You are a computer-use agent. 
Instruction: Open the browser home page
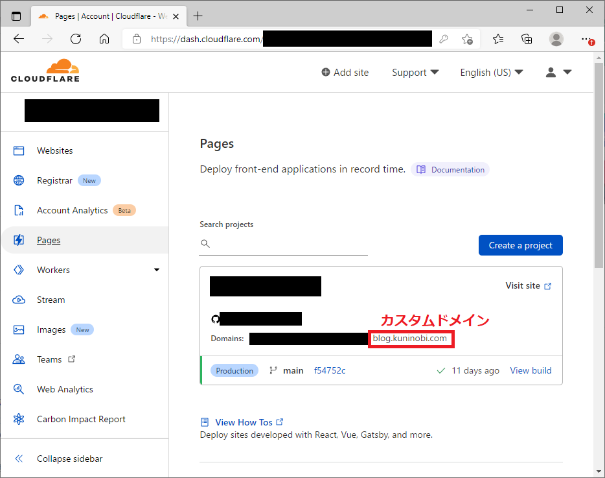[104, 39]
